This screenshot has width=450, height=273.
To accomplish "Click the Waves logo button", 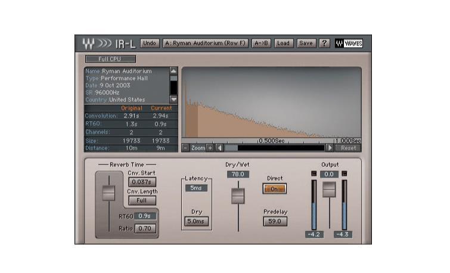I will [348, 44].
